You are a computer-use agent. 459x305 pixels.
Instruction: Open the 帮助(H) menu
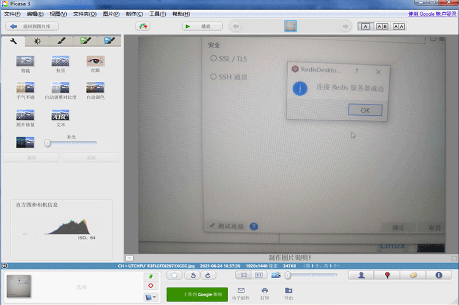point(181,14)
